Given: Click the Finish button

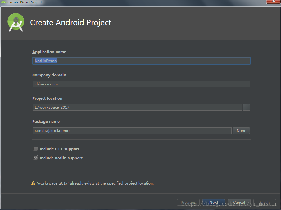Looking at the screenshot, I should tap(265, 203).
